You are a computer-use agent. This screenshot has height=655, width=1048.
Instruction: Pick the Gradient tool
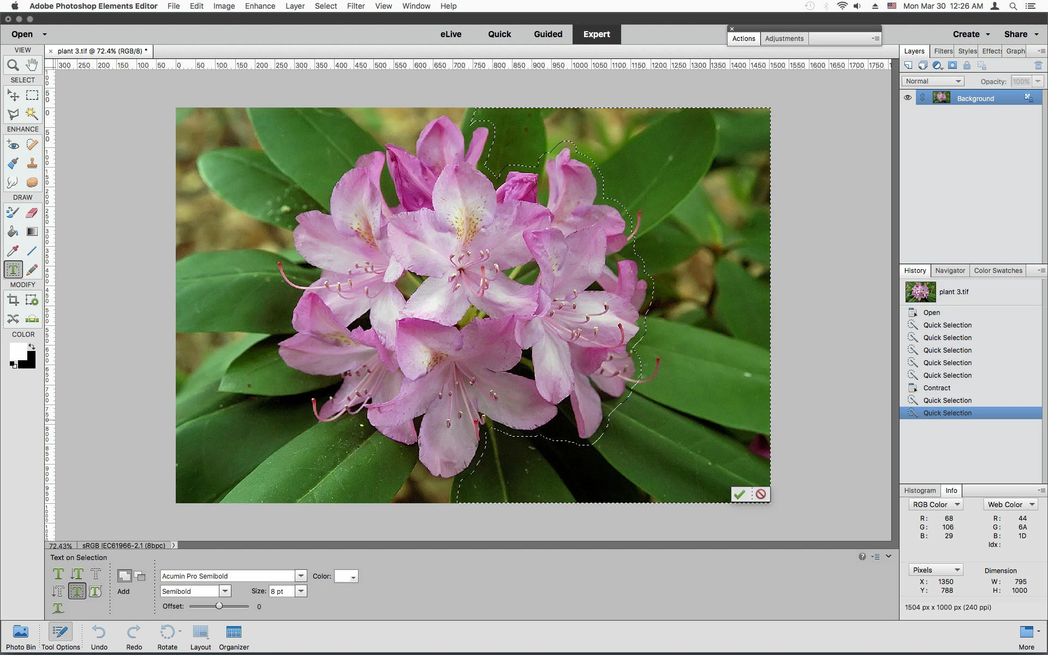(32, 231)
